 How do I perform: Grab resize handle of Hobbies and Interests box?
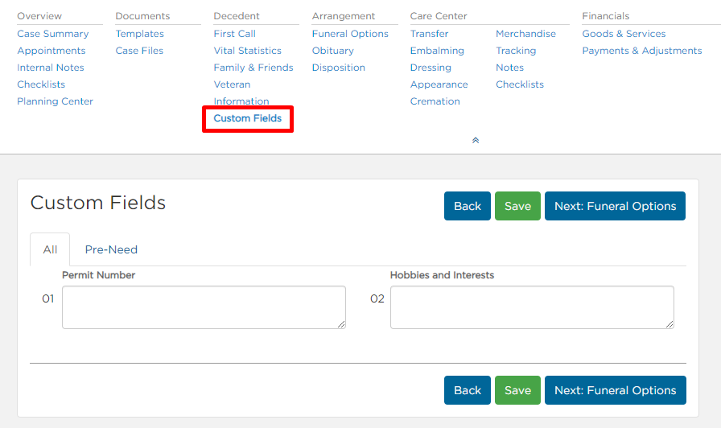669,324
